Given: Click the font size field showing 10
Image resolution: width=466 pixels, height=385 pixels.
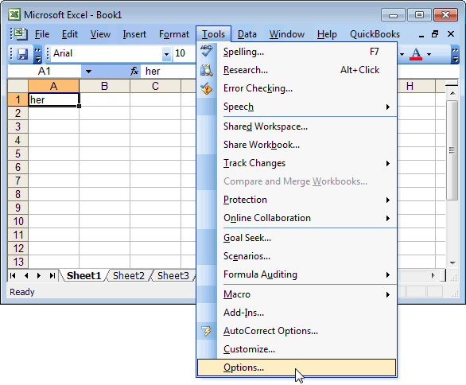Looking at the screenshot, I should [184, 54].
